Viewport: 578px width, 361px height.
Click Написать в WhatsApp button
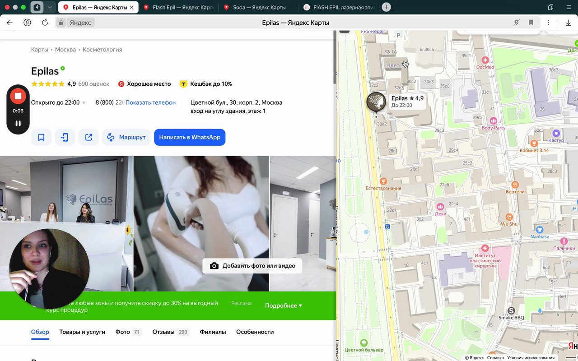[190, 137]
